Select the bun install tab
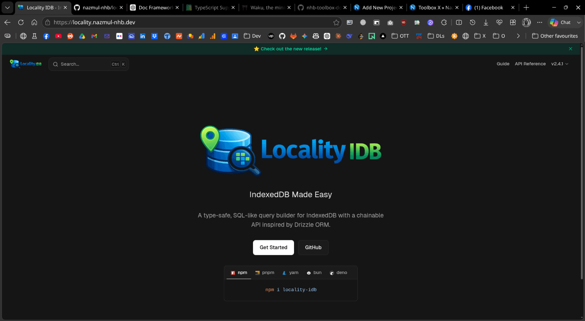The height and width of the screenshot is (321, 585). click(314, 273)
